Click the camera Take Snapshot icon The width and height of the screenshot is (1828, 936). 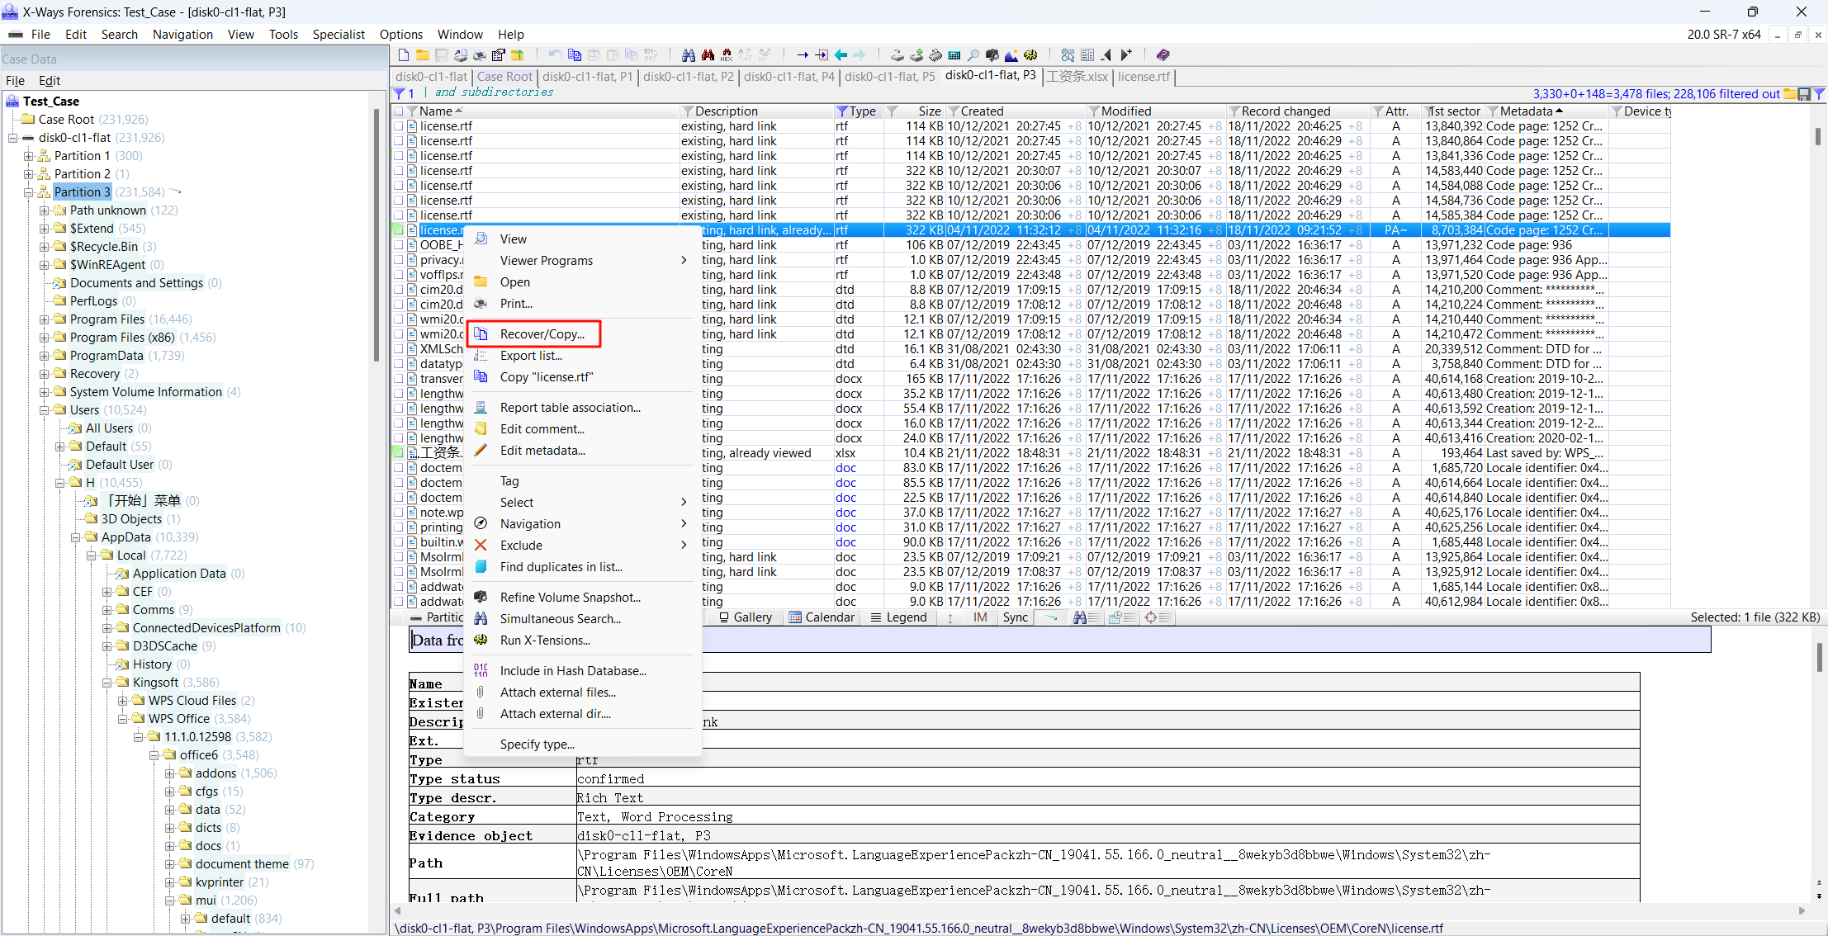(992, 55)
